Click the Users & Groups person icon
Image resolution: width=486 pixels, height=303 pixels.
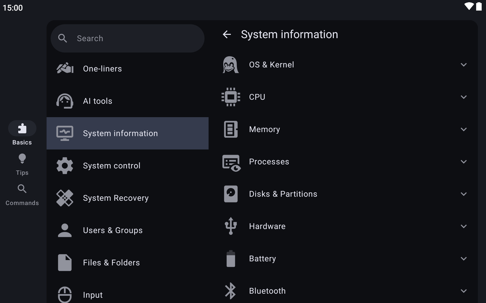65,230
